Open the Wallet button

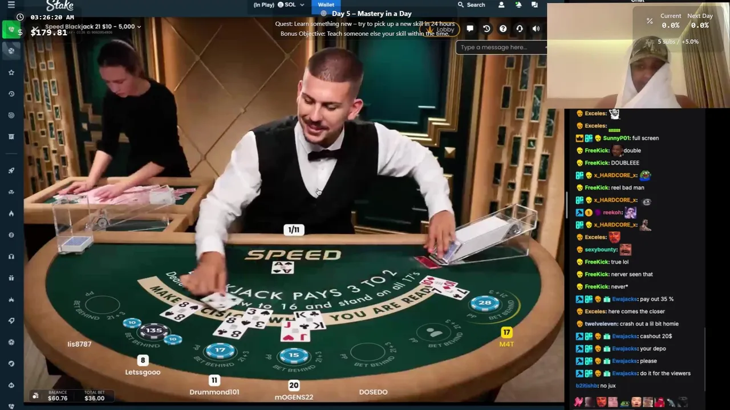click(x=326, y=5)
